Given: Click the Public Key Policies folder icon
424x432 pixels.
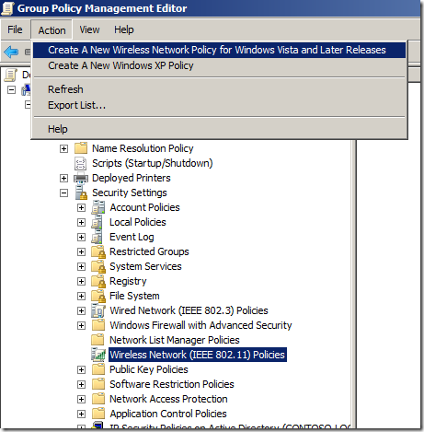Looking at the screenshot, I should click(98, 369).
